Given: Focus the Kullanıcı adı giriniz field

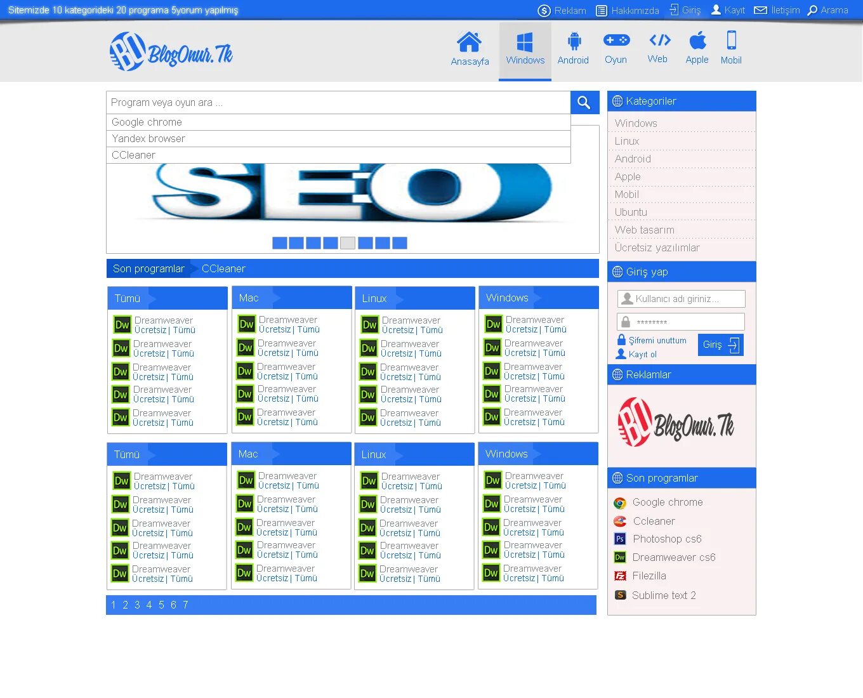Looking at the screenshot, I should pyautogui.click(x=682, y=299).
